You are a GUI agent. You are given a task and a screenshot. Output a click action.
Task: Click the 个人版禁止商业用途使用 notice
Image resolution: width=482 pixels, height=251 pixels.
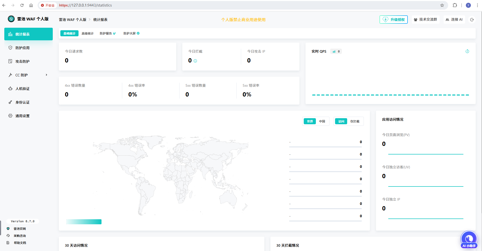coord(243,20)
